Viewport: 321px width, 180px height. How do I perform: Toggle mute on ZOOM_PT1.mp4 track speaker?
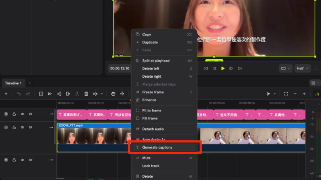(x=31, y=127)
